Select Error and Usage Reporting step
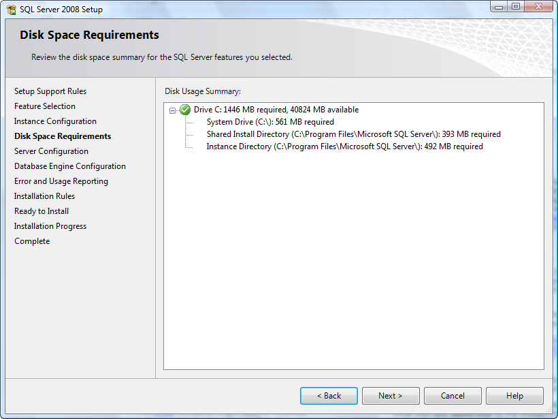This screenshot has height=419, width=558. pos(61,181)
